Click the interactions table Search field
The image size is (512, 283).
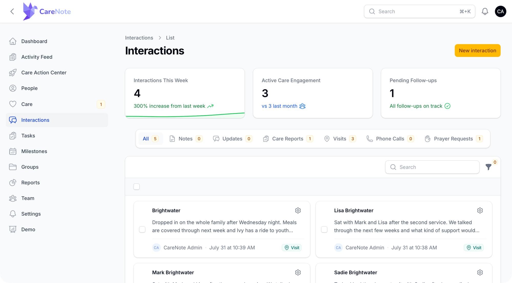pyautogui.click(x=432, y=167)
